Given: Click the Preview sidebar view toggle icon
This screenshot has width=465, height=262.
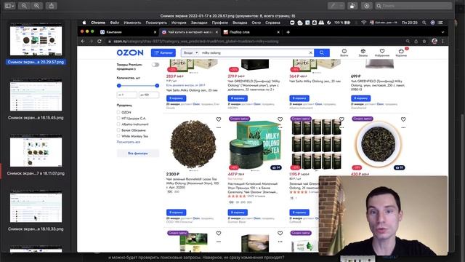Looking at the screenshot, I should [9, 6].
